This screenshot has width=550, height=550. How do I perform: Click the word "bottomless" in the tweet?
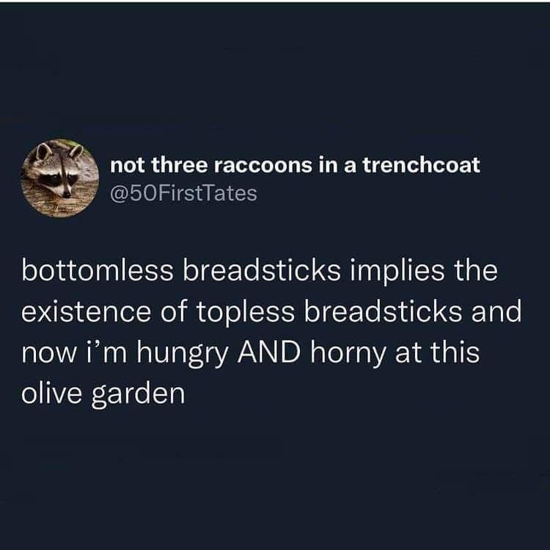coord(97,271)
